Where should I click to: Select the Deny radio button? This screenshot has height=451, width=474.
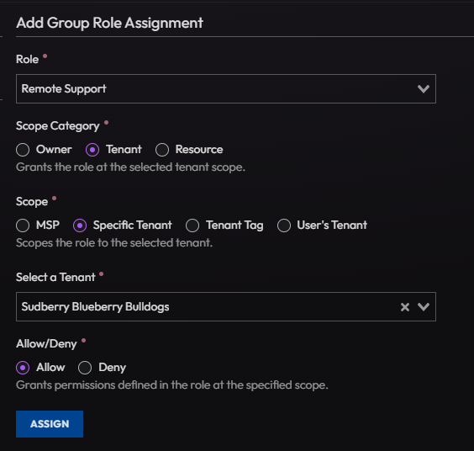tap(85, 368)
